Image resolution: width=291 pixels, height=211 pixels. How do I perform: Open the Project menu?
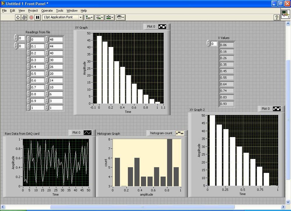[x=33, y=10]
